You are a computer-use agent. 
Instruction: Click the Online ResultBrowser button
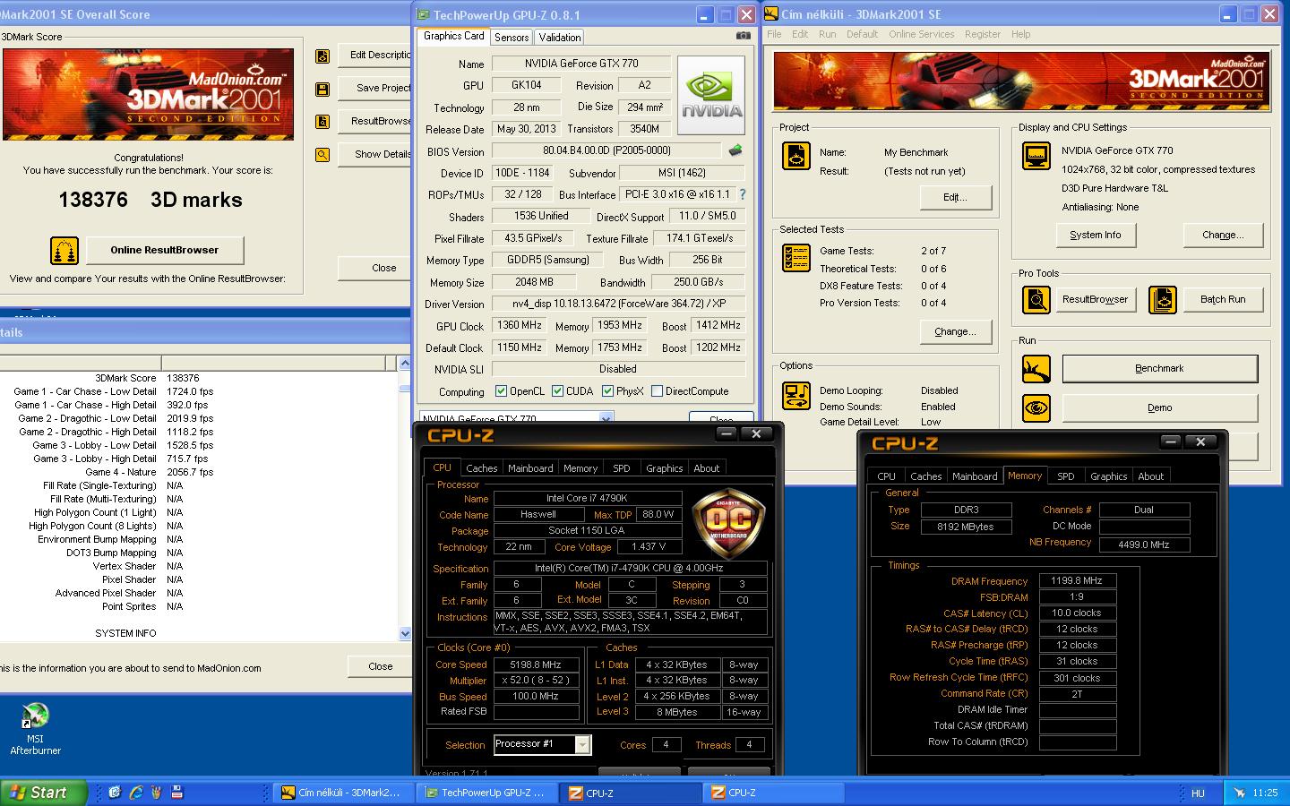coord(165,250)
